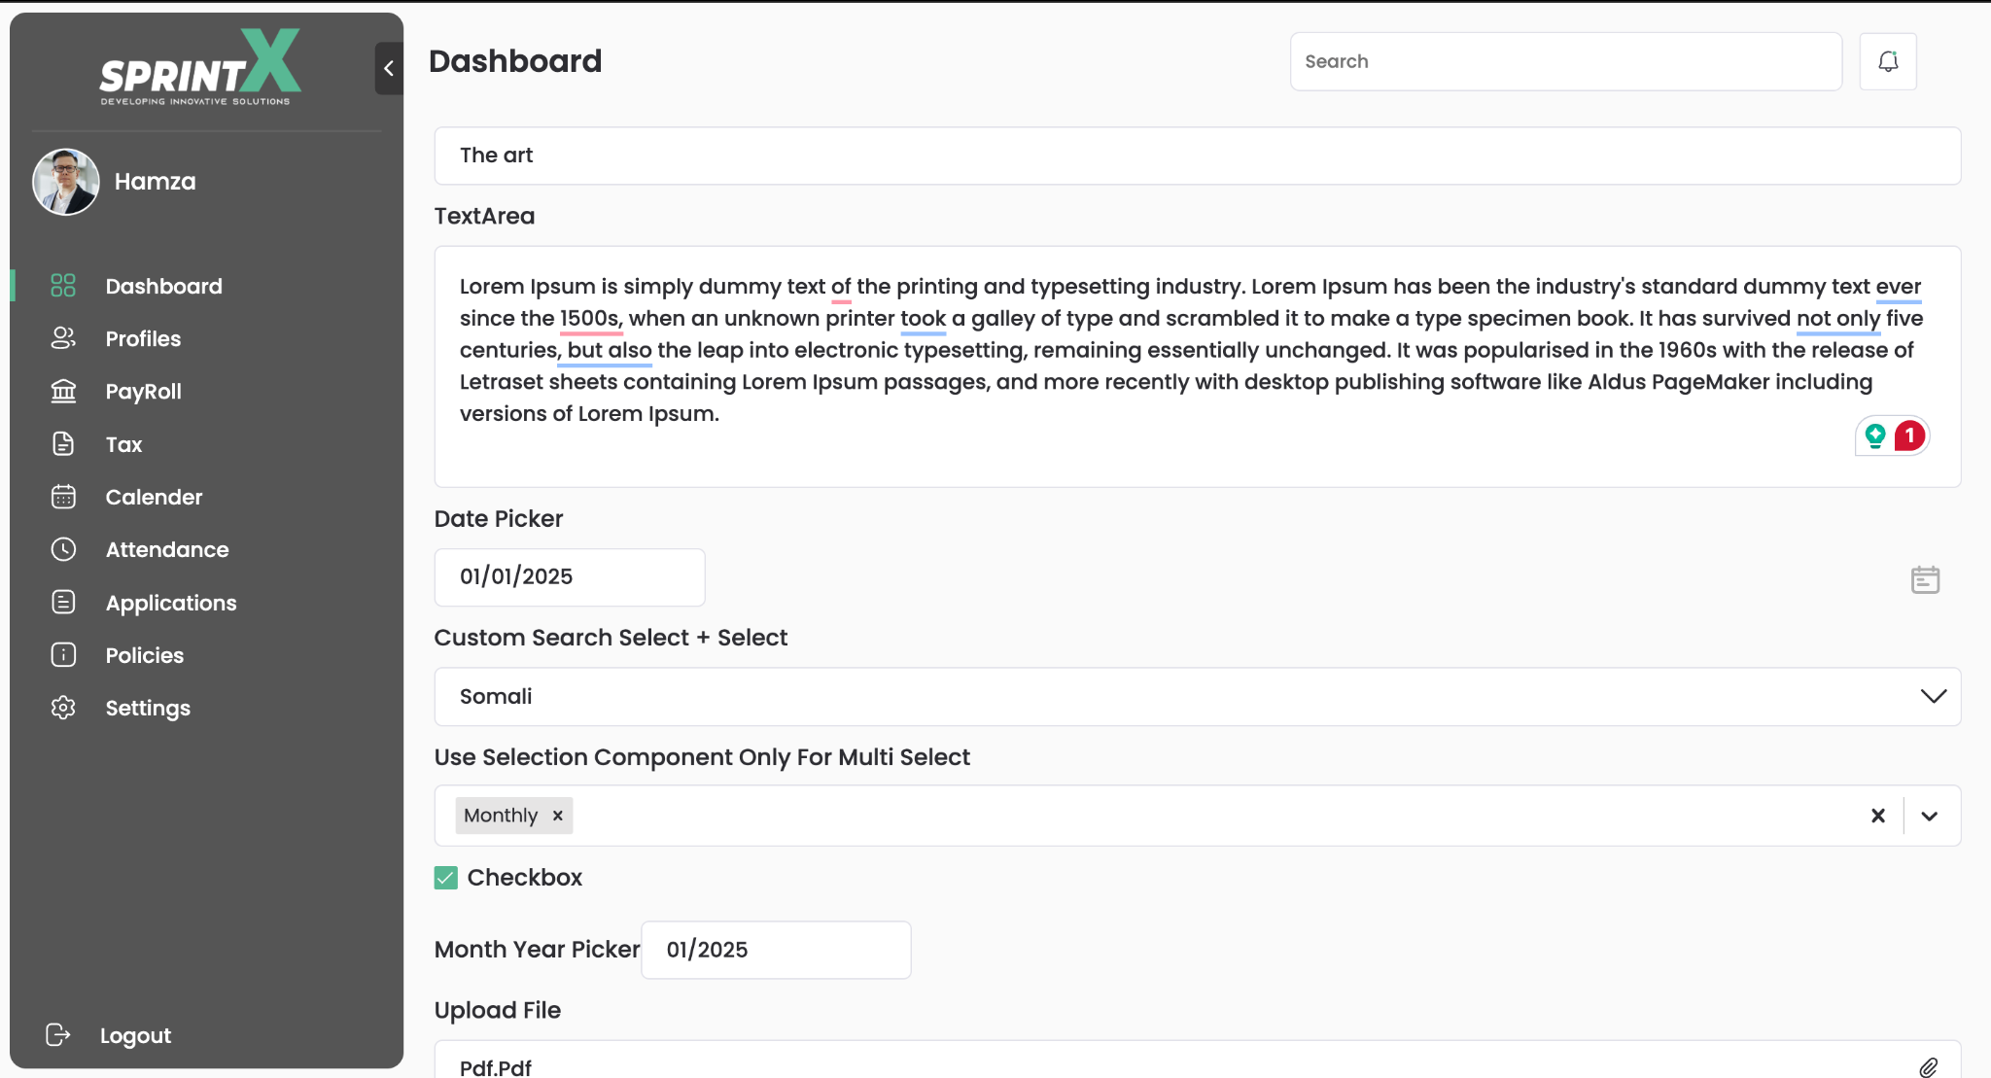The width and height of the screenshot is (1991, 1078).
Task: Remove the Monthly tag
Action: click(558, 816)
